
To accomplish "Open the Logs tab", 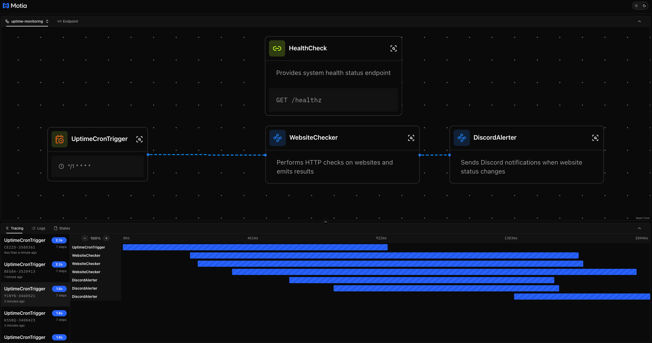I will pyautogui.click(x=38, y=228).
